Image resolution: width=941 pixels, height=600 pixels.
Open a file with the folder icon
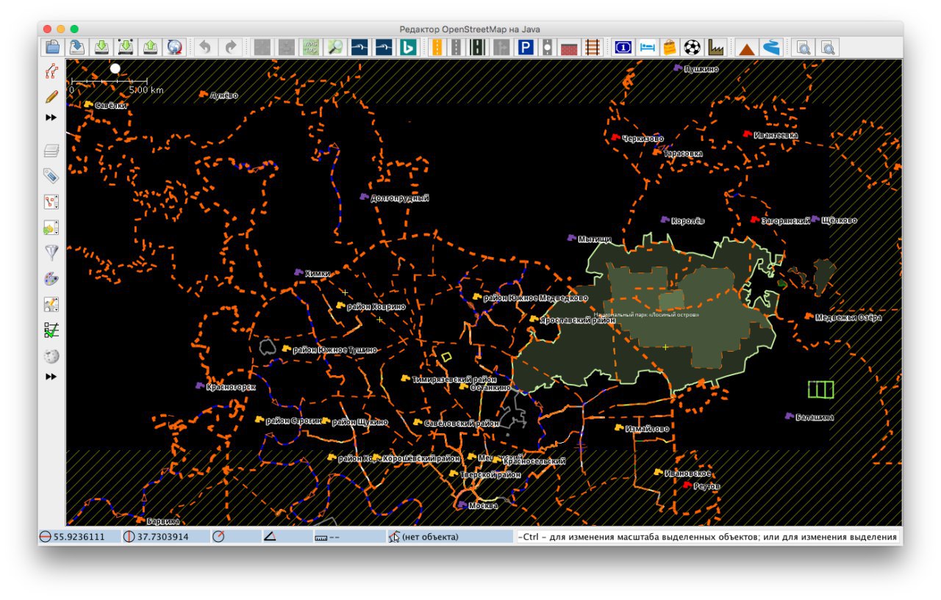[x=52, y=48]
